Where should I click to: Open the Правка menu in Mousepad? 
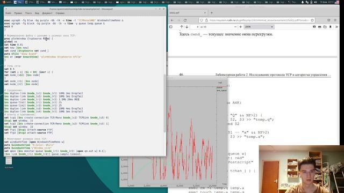(x=18, y=13)
